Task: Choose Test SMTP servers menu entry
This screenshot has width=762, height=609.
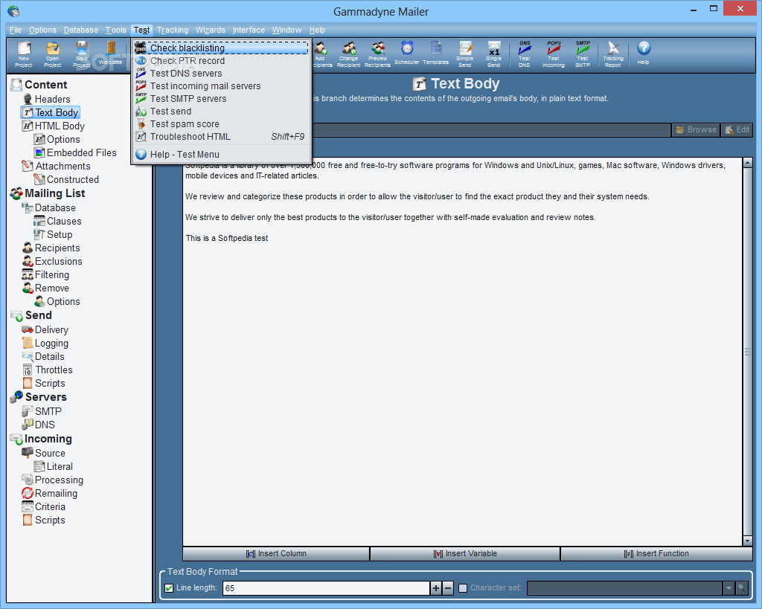Action: pos(222,99)
